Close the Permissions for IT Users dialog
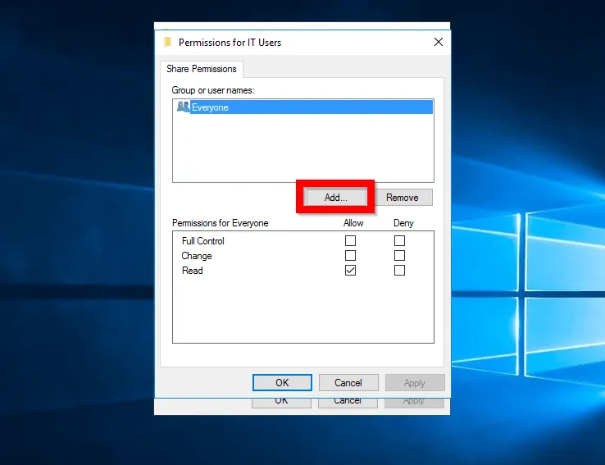The image size is (605, 465). click(439, 42)
